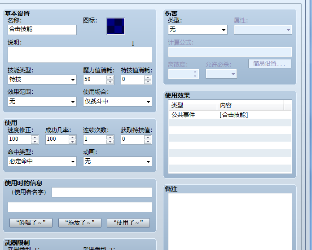Click the “吟唱了～” message button
312x250 pixels.
[x=31, y=223]
